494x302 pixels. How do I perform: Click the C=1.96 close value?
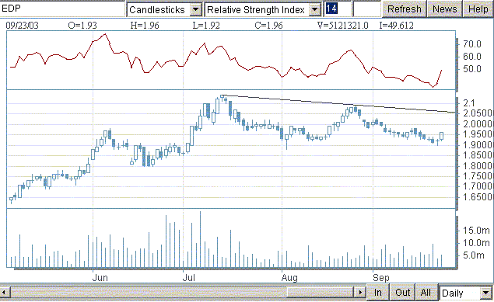pos(268,26)
